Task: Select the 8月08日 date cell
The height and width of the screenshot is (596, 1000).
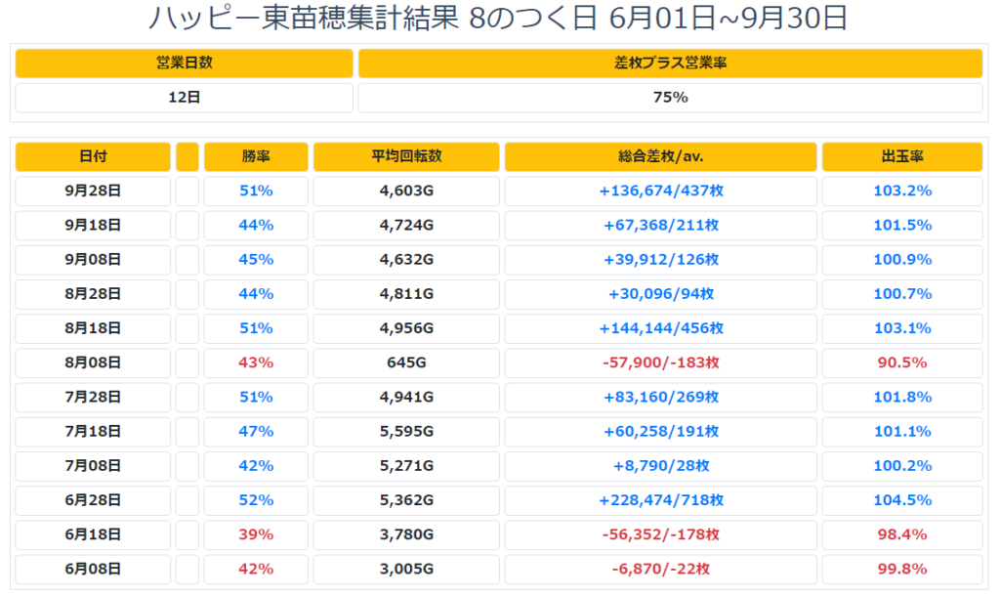Action: click(x=93, y=362)
